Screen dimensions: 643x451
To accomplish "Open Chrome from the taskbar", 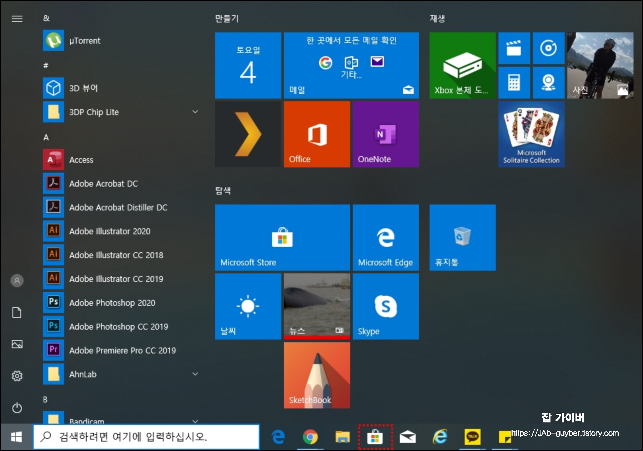I will click(310, 437).
